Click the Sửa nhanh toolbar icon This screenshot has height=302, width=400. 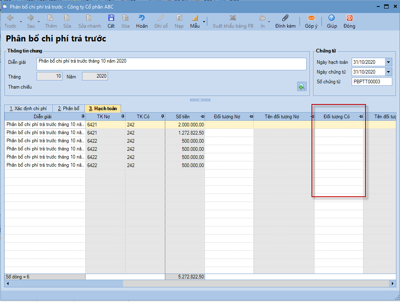(89, 21)
